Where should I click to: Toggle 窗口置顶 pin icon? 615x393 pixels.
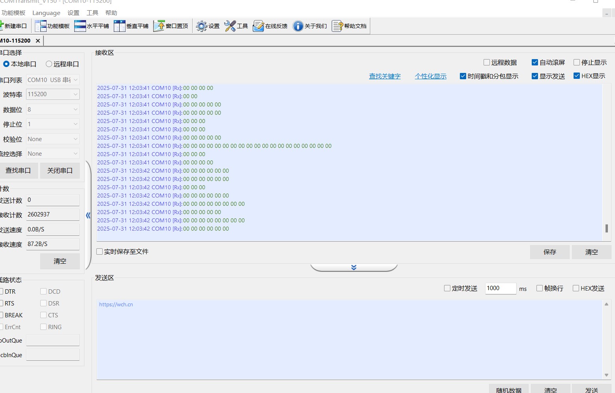(x=171, y=26)
